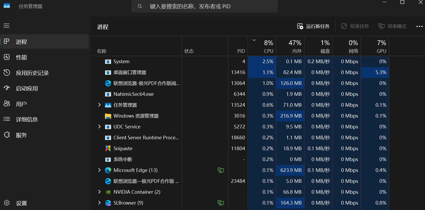Click the 216.9 MB memory cell
This screenshot has width=425, height=210.
coord(290,116)
